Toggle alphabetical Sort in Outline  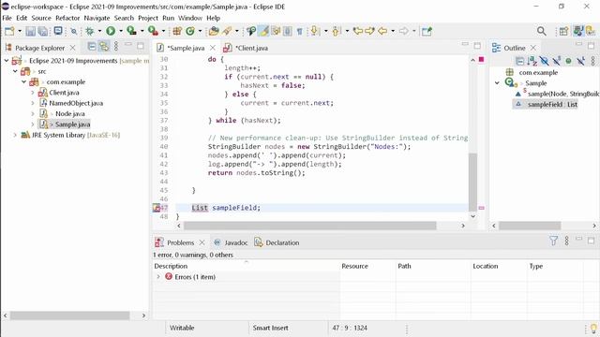(532, 60)
